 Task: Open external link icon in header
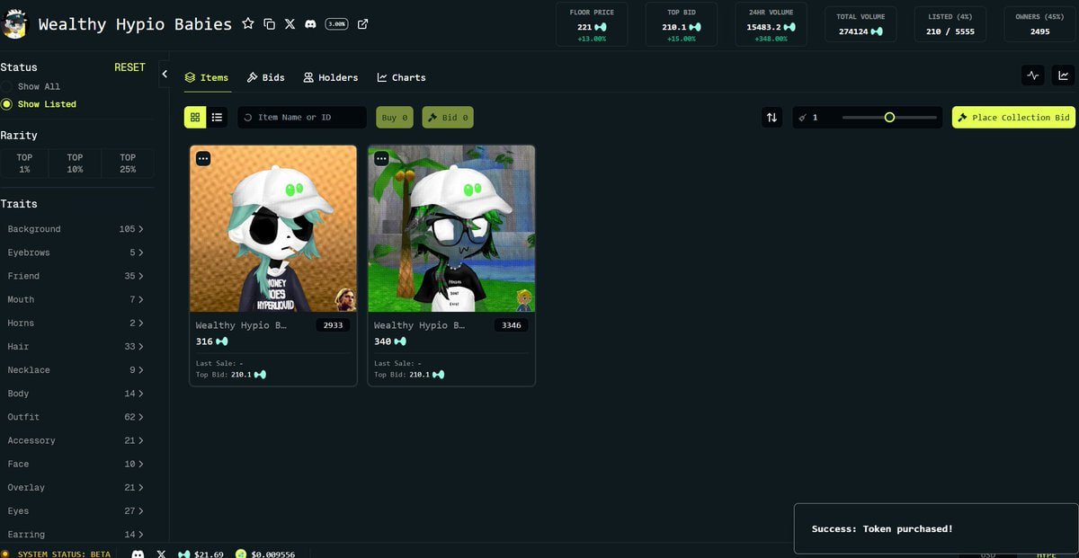pos(362,24)
